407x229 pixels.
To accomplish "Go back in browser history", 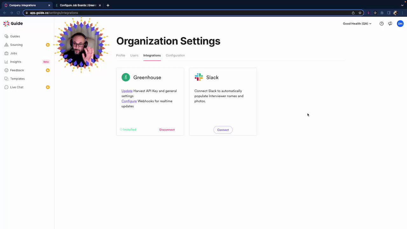I will [5, 13].
